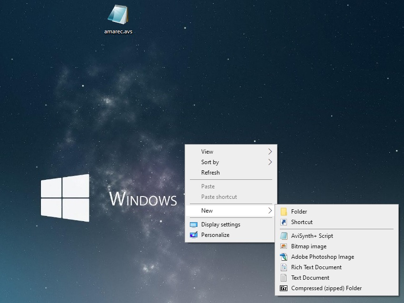Create a new Compressed (zipped) Folder
The image size is (404, 303).
pos(336,288)
